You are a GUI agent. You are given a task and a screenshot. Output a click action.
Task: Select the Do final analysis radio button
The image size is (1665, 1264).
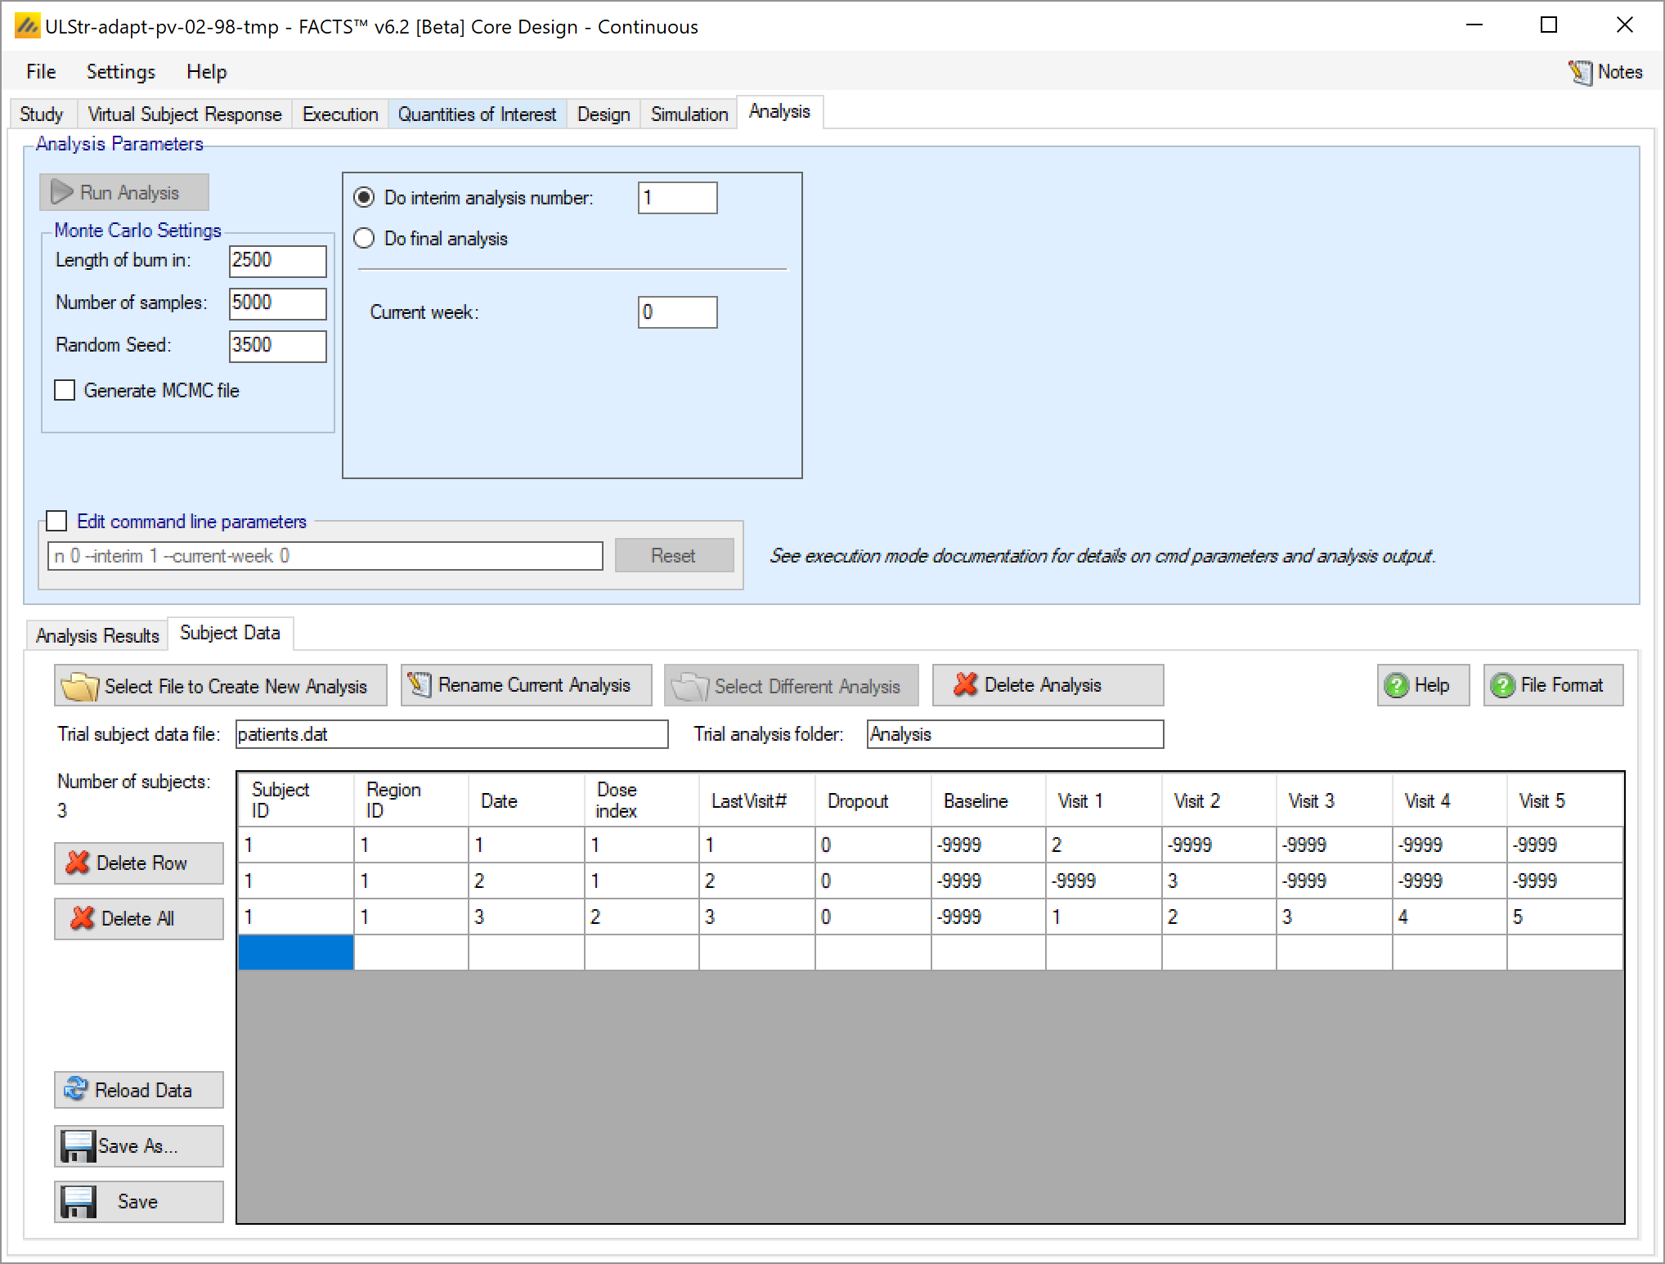point(364,239)
